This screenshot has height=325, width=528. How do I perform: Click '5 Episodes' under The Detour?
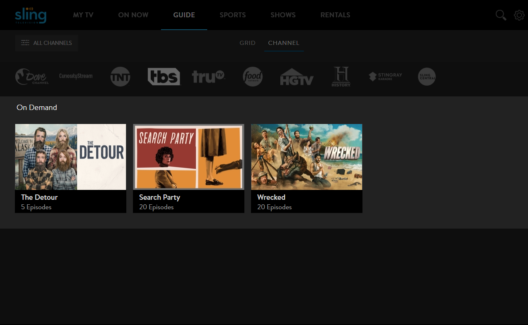pyautogui.click(x=36, y=207)
